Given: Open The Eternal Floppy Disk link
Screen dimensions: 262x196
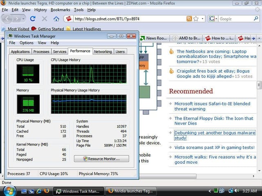Looking at the screenshot, I should (214, 121).
